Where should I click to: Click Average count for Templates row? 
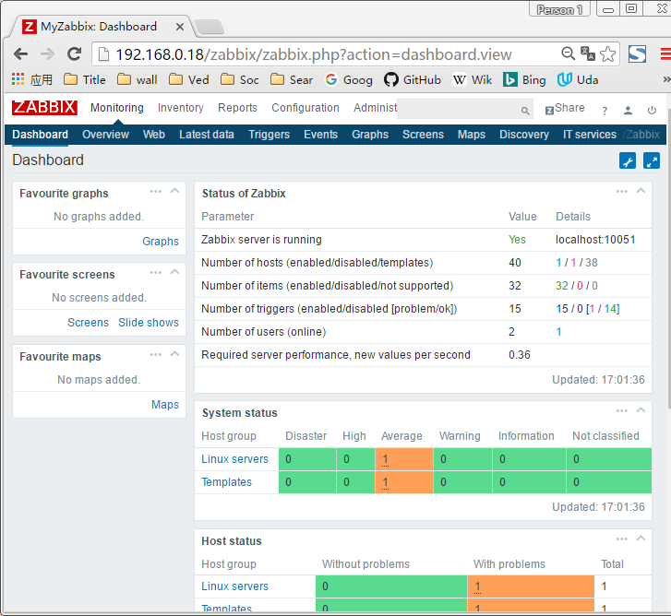pyautogui.click(x=385, y=483)
